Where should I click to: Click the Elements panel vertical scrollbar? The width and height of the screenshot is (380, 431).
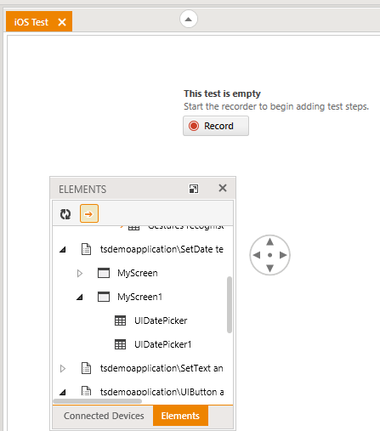230,304
